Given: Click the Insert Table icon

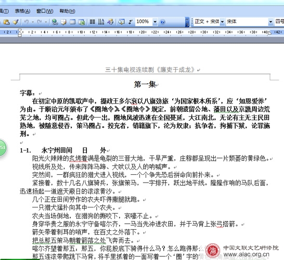Looking at the screenshot, I should (x=73, y=22).
